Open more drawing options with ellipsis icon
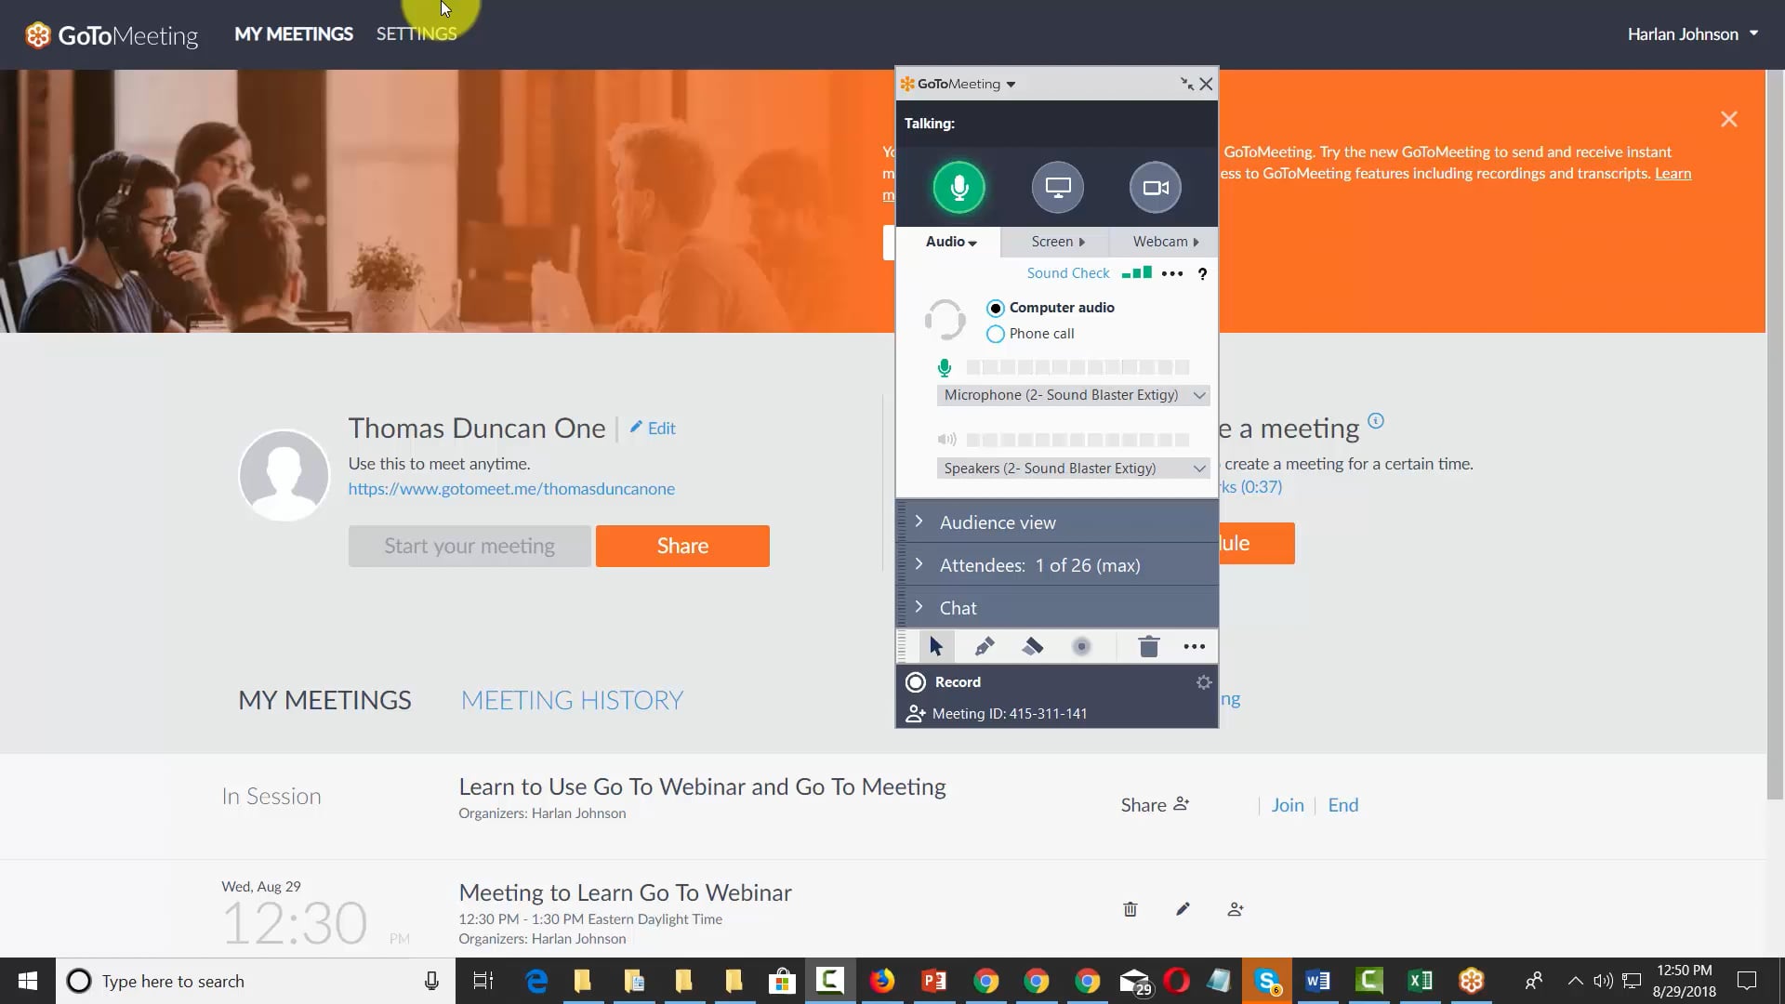 (1194, 646)
